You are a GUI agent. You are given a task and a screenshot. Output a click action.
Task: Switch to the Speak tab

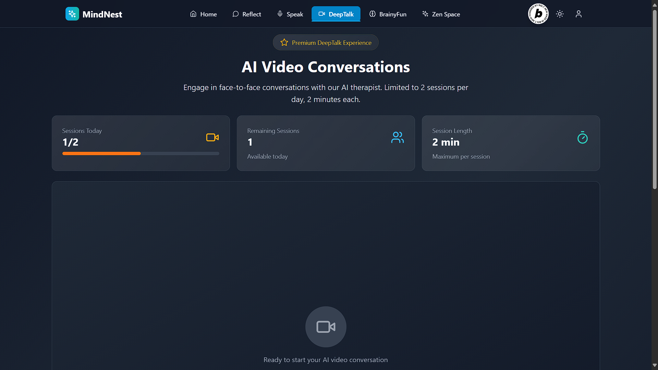tap(290, 14)
